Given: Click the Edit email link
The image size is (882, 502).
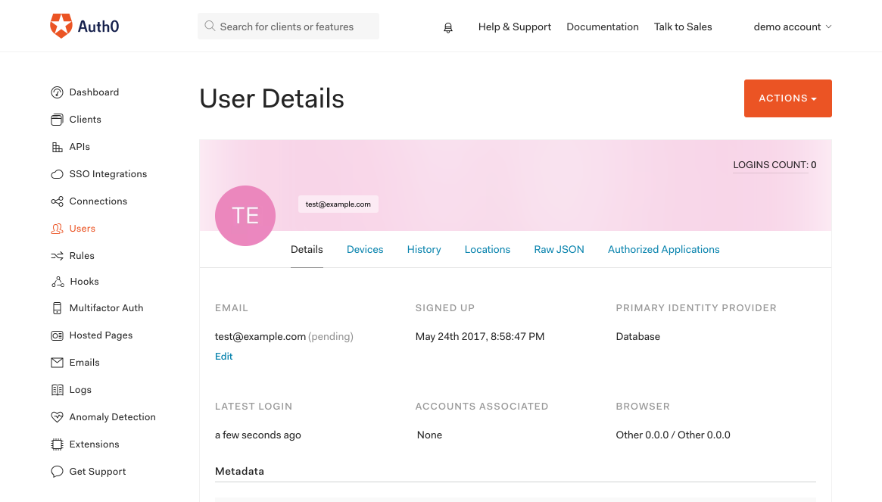Looking at the screenshot, I should click(x=224, y=356).
